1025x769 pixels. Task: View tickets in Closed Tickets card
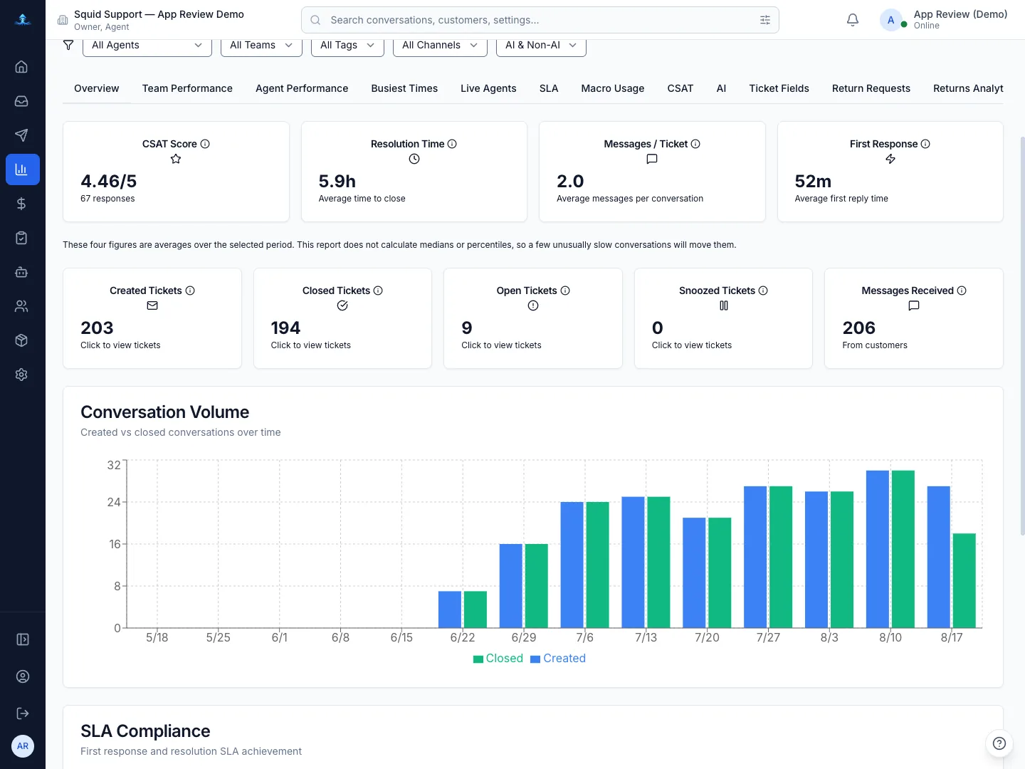click(x=342, y=318)
